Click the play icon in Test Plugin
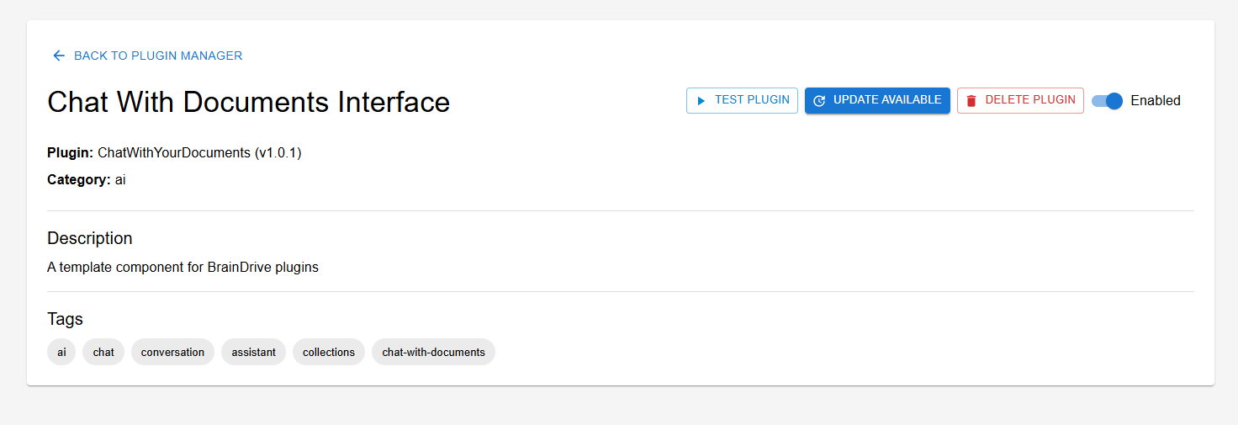Image resolution: width=1238 pixels, height=425 pixels. [701, 101]
